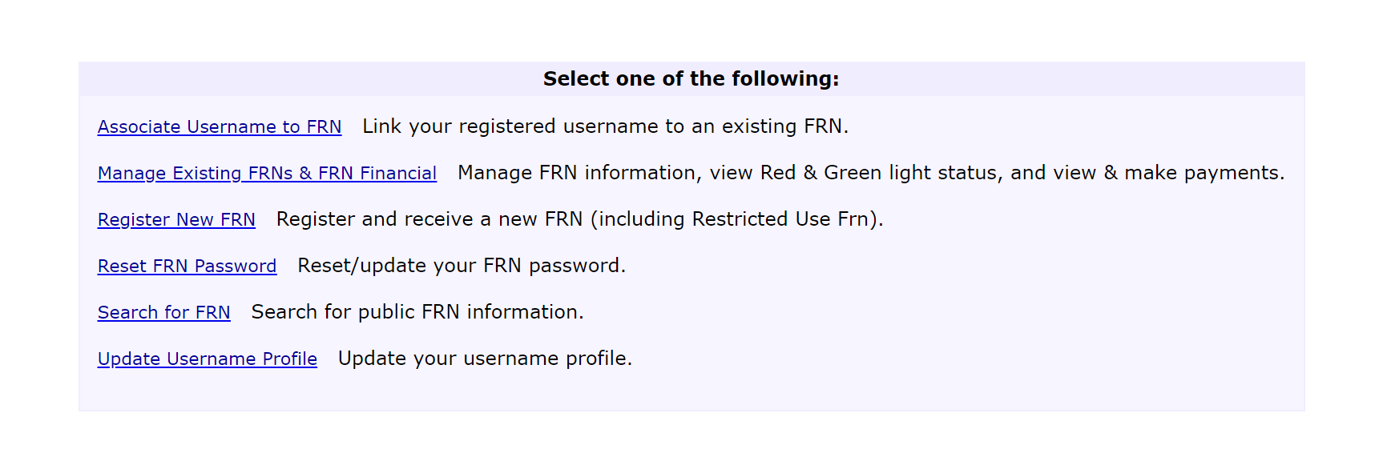Click the 'Reset/update your FRN password.' description
1383x465 pixels.
[462, 266]
